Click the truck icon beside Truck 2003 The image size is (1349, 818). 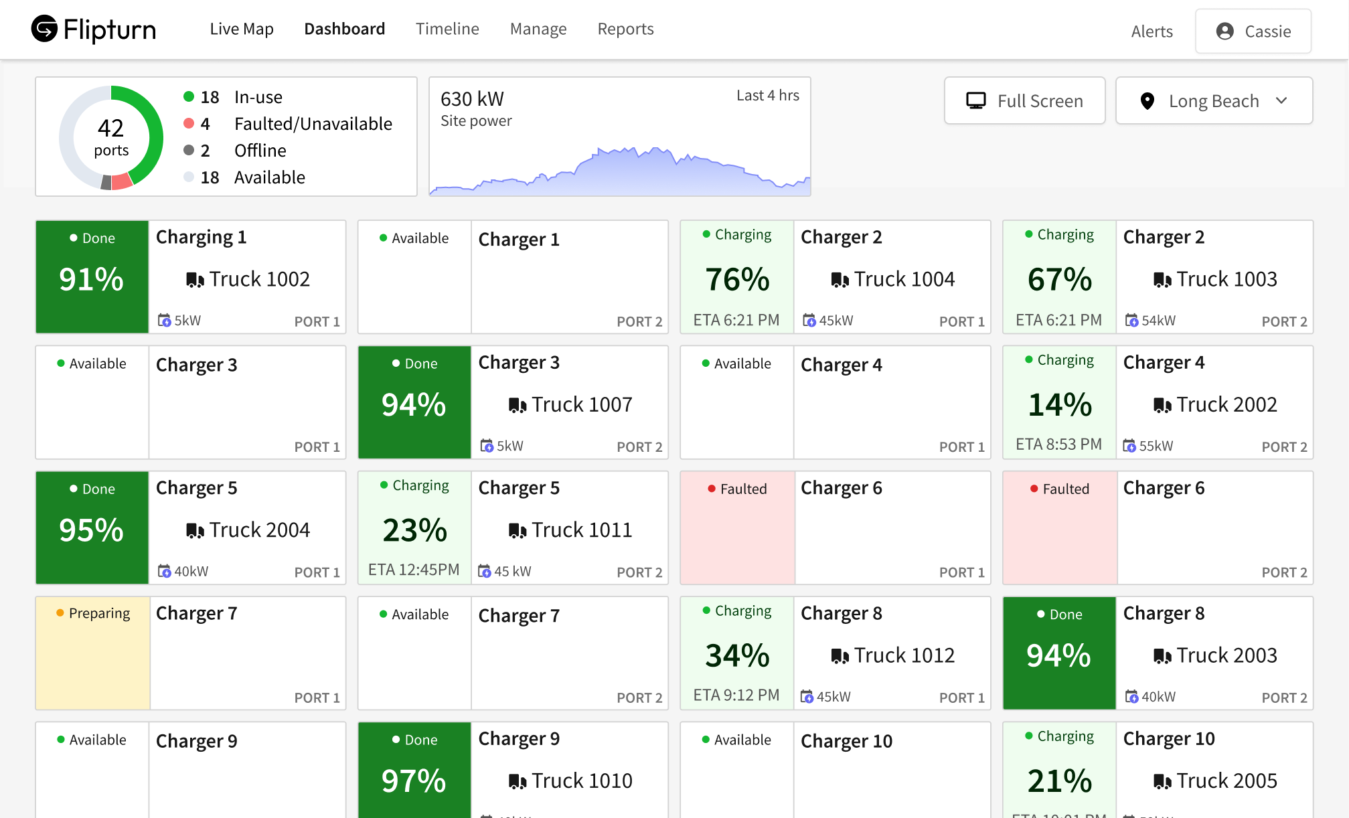click(1162, 656)
